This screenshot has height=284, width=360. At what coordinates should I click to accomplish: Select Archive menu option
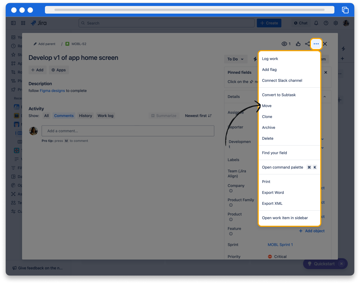pos(289,128)
